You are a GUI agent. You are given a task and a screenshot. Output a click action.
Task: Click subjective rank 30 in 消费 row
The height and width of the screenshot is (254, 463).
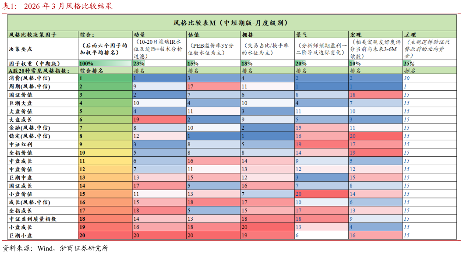pos(430,78)
